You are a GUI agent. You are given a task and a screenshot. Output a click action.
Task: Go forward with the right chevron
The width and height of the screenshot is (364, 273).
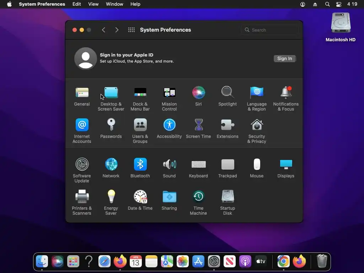click(117, 30)
